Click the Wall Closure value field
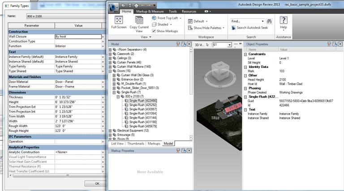Viewport: 344px width, 191px height. 77,36
